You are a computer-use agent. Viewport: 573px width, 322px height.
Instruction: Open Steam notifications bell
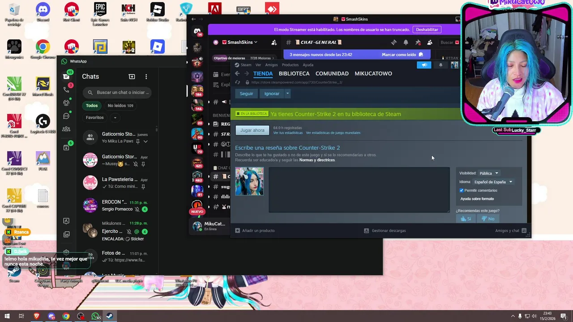click(440, 65)
